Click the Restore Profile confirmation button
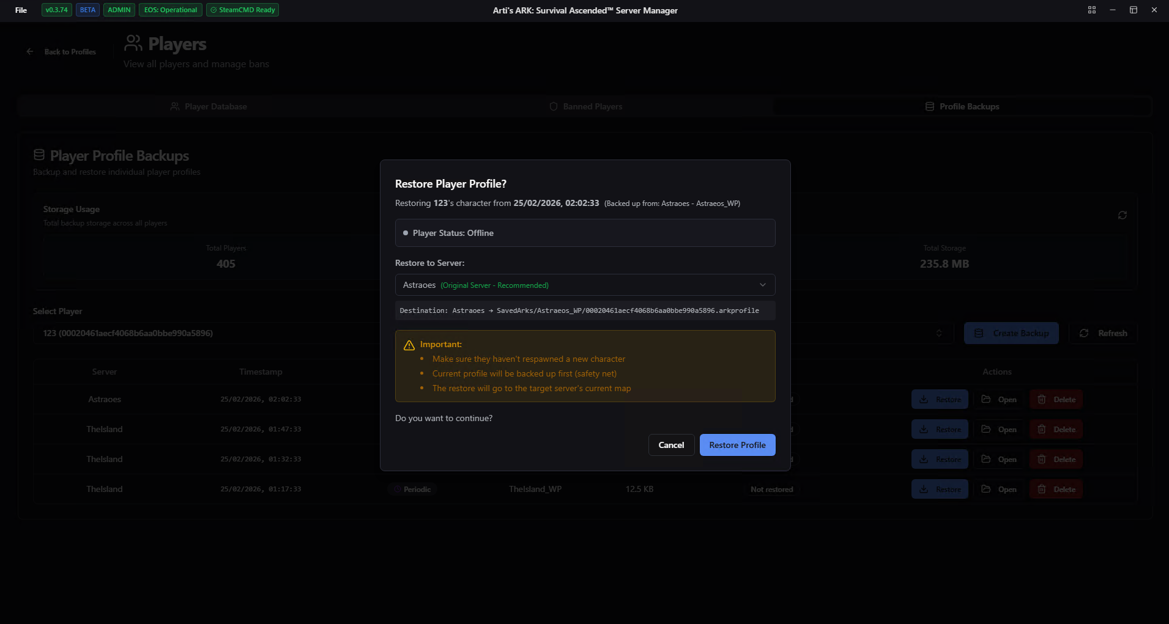The image size is (1169, 624). coord(737,445)
